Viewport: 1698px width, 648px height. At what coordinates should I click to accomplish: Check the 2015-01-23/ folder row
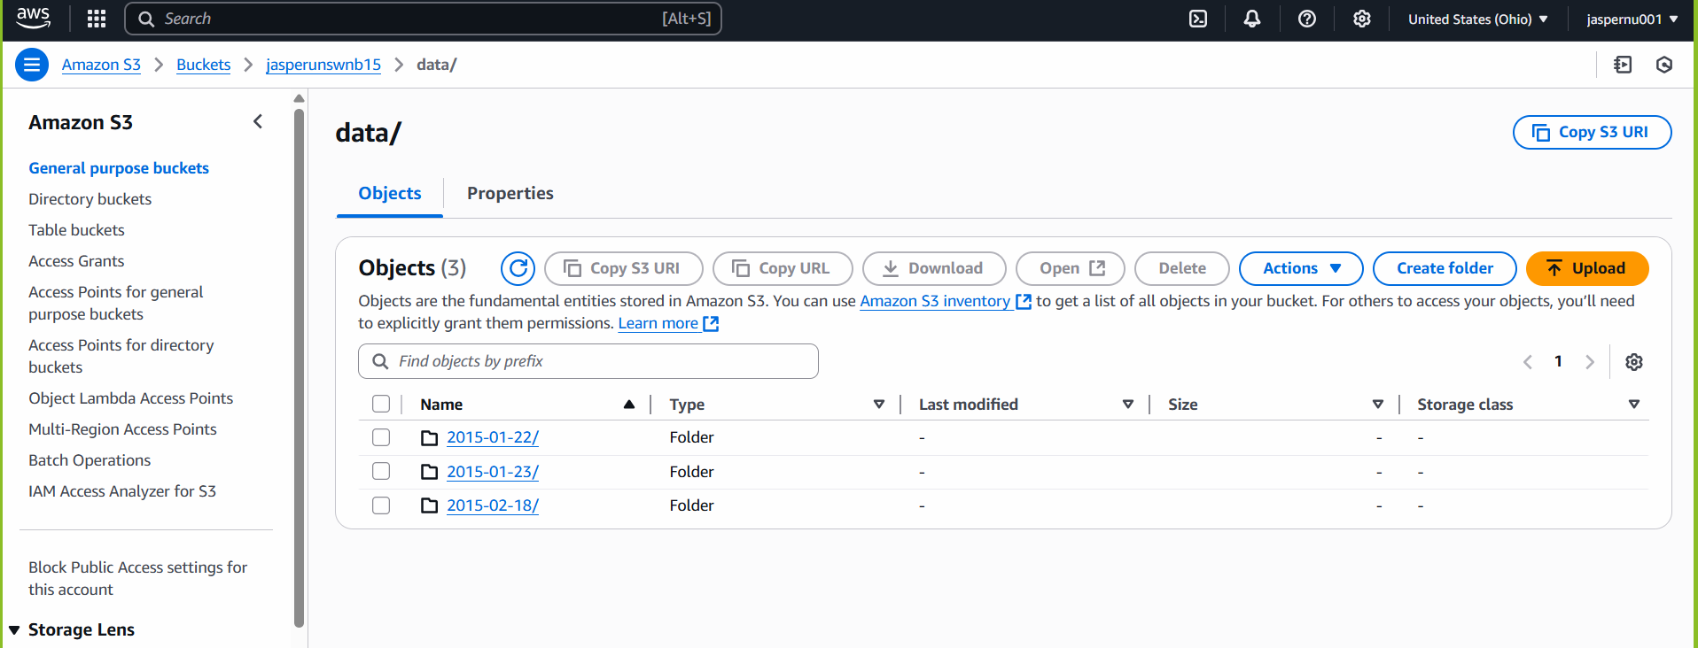click(381, 471)
